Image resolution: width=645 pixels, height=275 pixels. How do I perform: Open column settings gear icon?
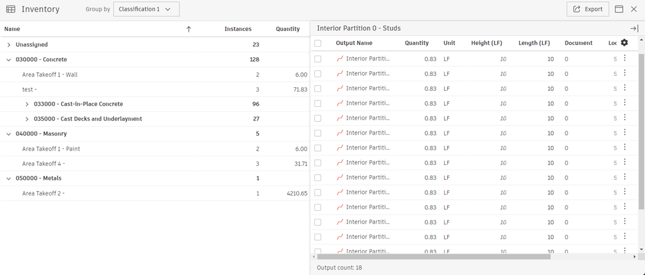click(625, 42)
